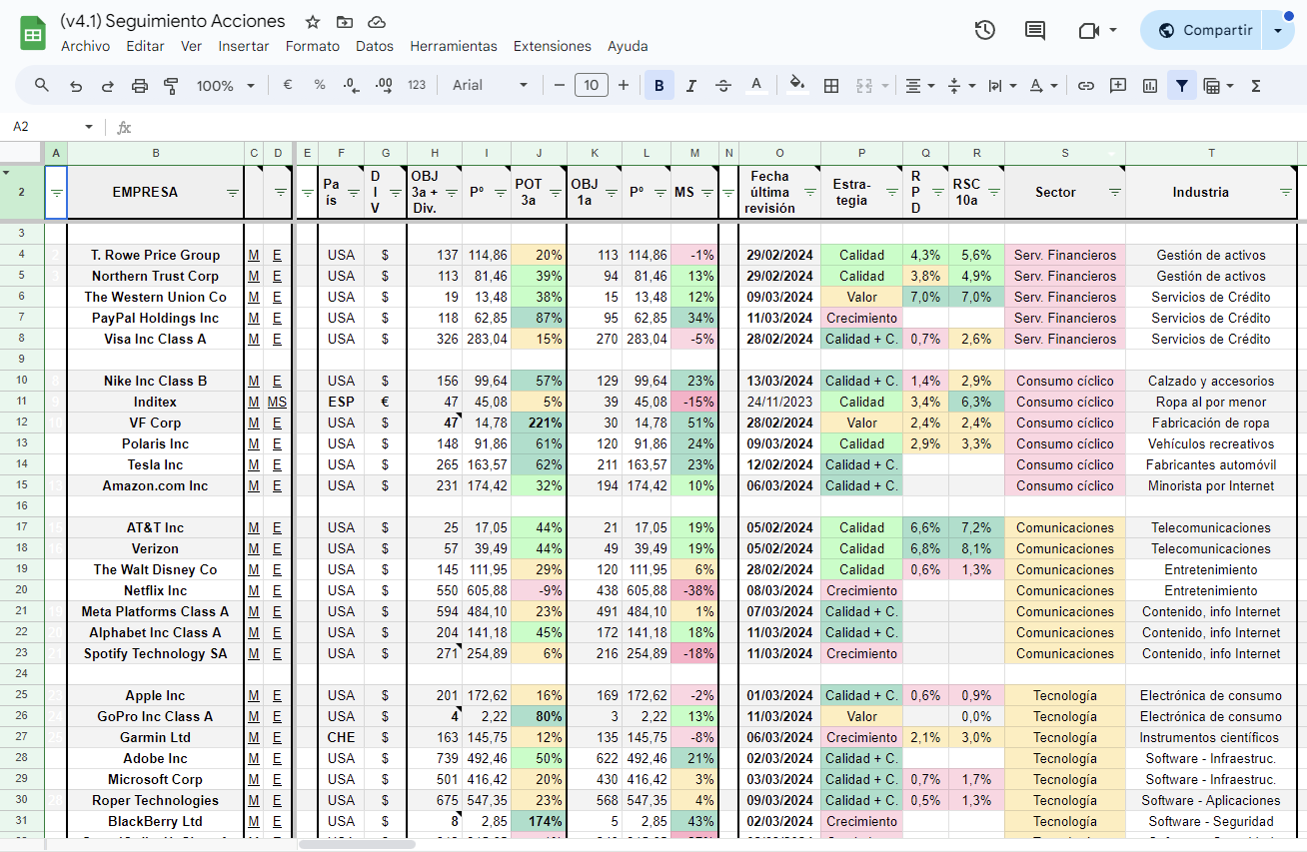Open the Insertar menu
This screenshot has height=852, width=1307.
pos(244,46)
